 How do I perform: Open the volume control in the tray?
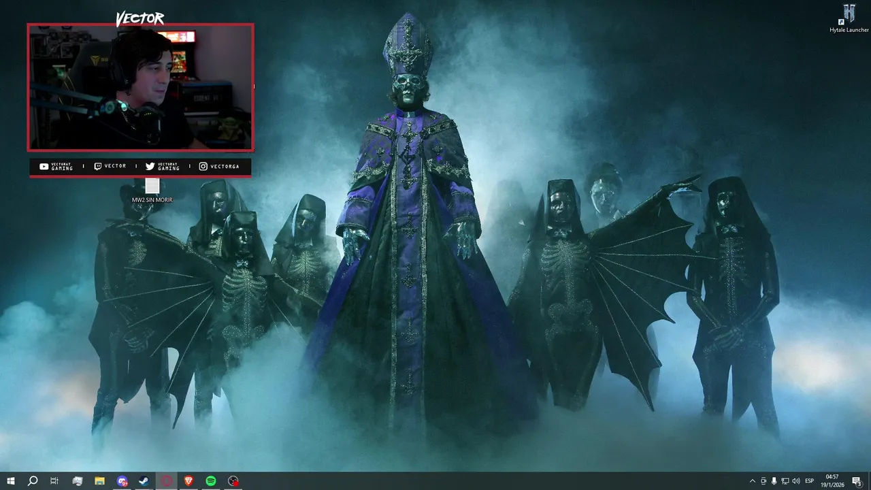pos(795,481)
